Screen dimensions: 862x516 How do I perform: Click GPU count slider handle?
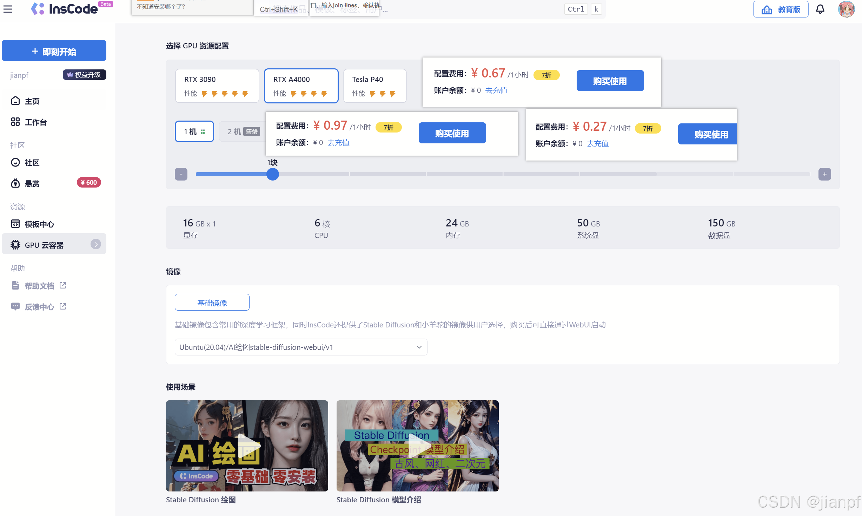(272, 174)
